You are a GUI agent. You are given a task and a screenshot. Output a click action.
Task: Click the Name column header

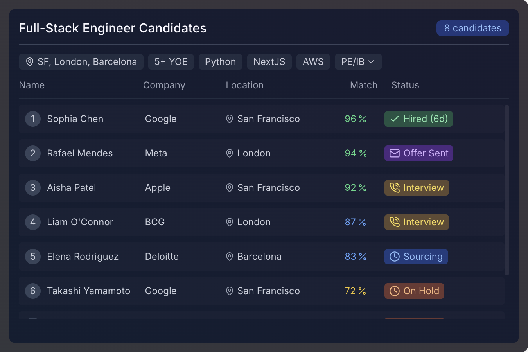click(x=32, y=85)
